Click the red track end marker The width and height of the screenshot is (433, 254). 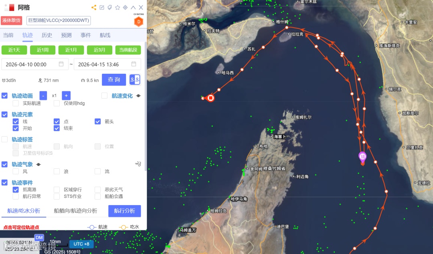210,98
